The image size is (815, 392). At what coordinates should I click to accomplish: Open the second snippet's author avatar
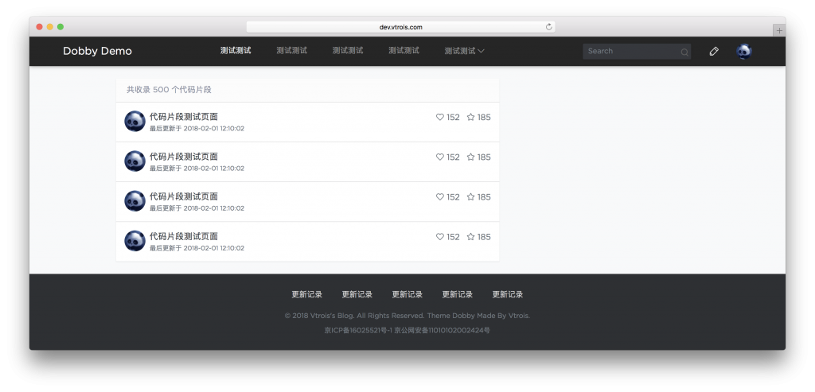pyautogui.click(x=135, y=161)
